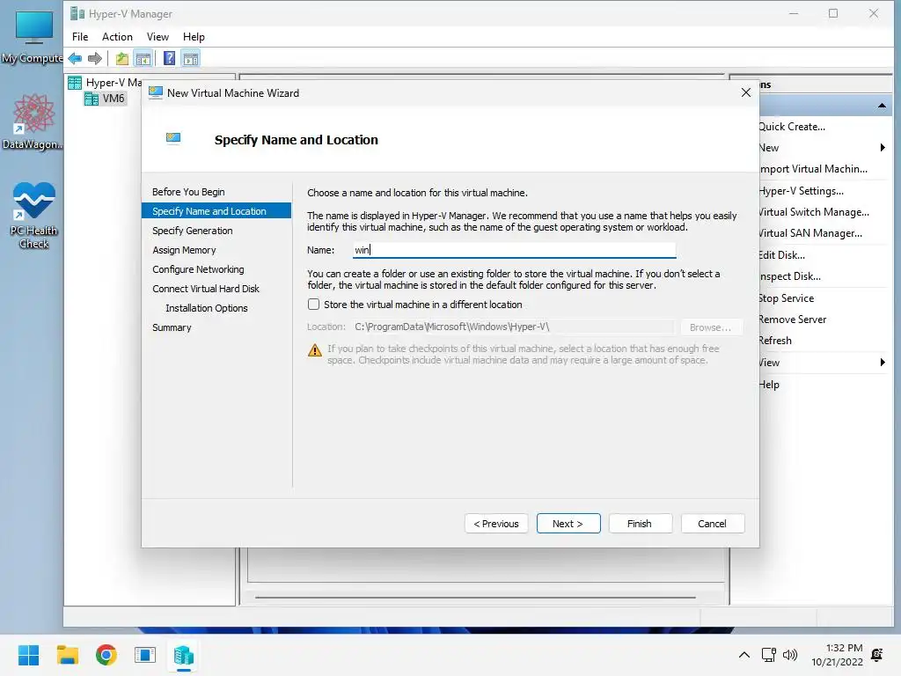Toggle the Show/Hide Action Pane toolbar icon
901x676 pixels.
point(191,58)
